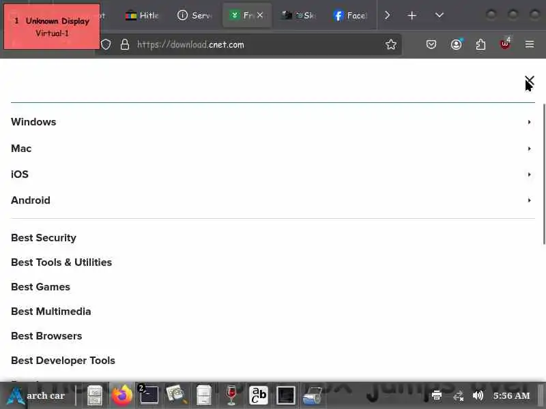The image size is (546, 409).
Task: Select the Android menu entry
Action: point(31,200)
